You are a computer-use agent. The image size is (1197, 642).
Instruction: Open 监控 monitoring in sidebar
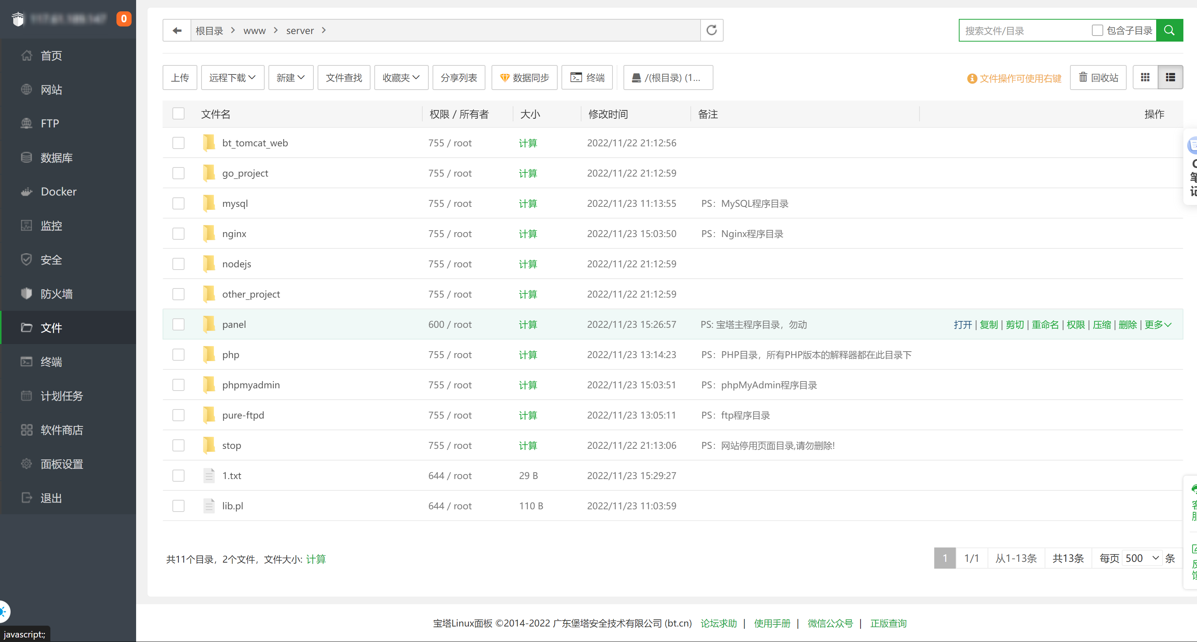pyautogui.click(x=68, y=226)
